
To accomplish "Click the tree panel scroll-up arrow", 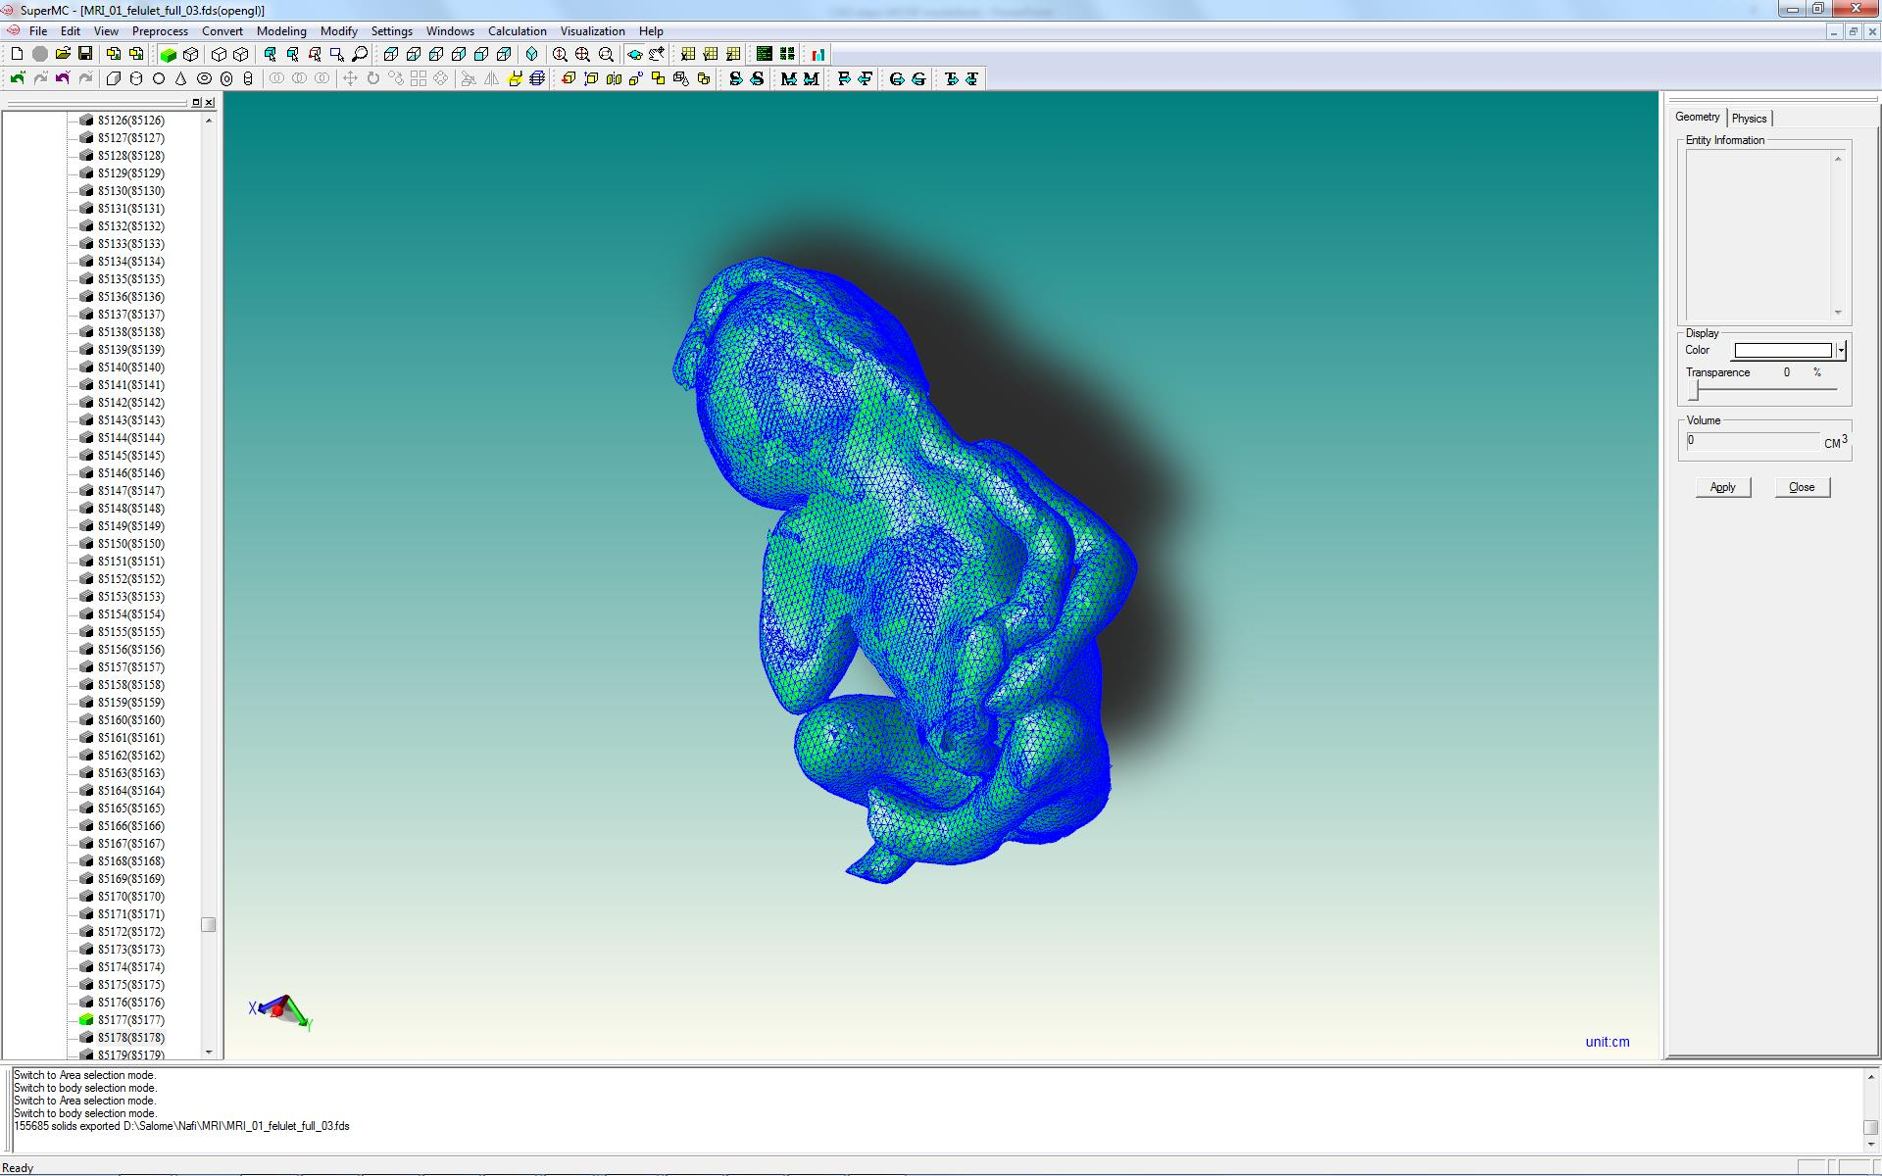I will pos(208,121).
